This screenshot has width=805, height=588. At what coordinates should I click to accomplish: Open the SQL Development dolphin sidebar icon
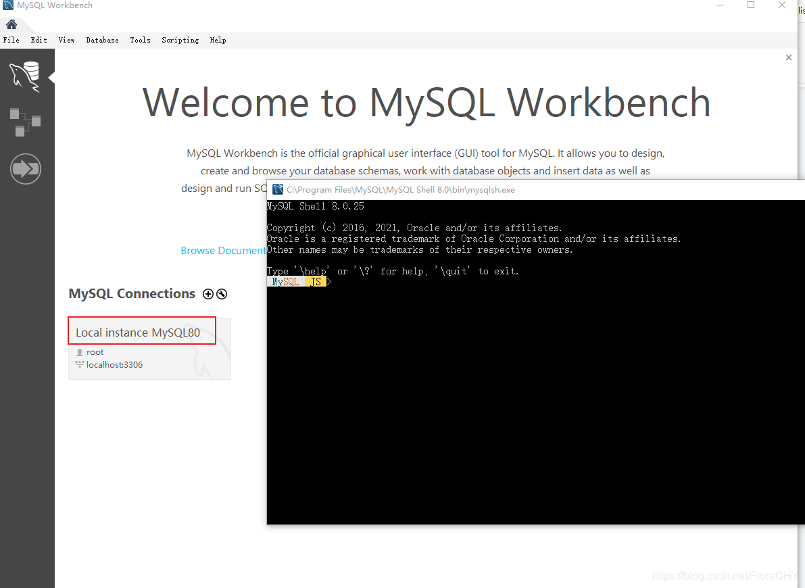click(26, 74)
